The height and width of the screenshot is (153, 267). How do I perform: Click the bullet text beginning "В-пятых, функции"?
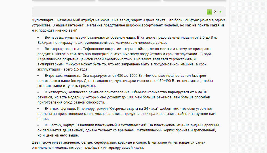[127, 113]
